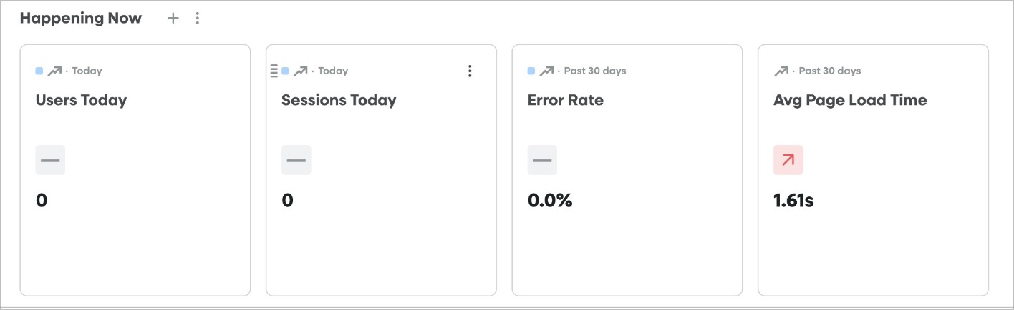Open the Sessions Today card title
The image size is (1014, 310).
(x=339, y=100)
